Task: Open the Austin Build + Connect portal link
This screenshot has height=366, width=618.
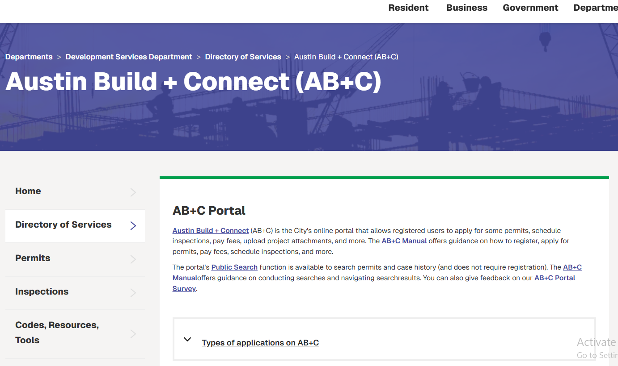Action: point(211,231)
